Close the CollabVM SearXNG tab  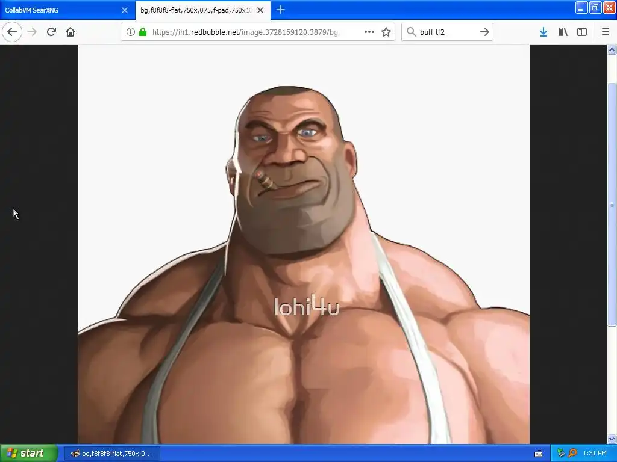(125, 10)
